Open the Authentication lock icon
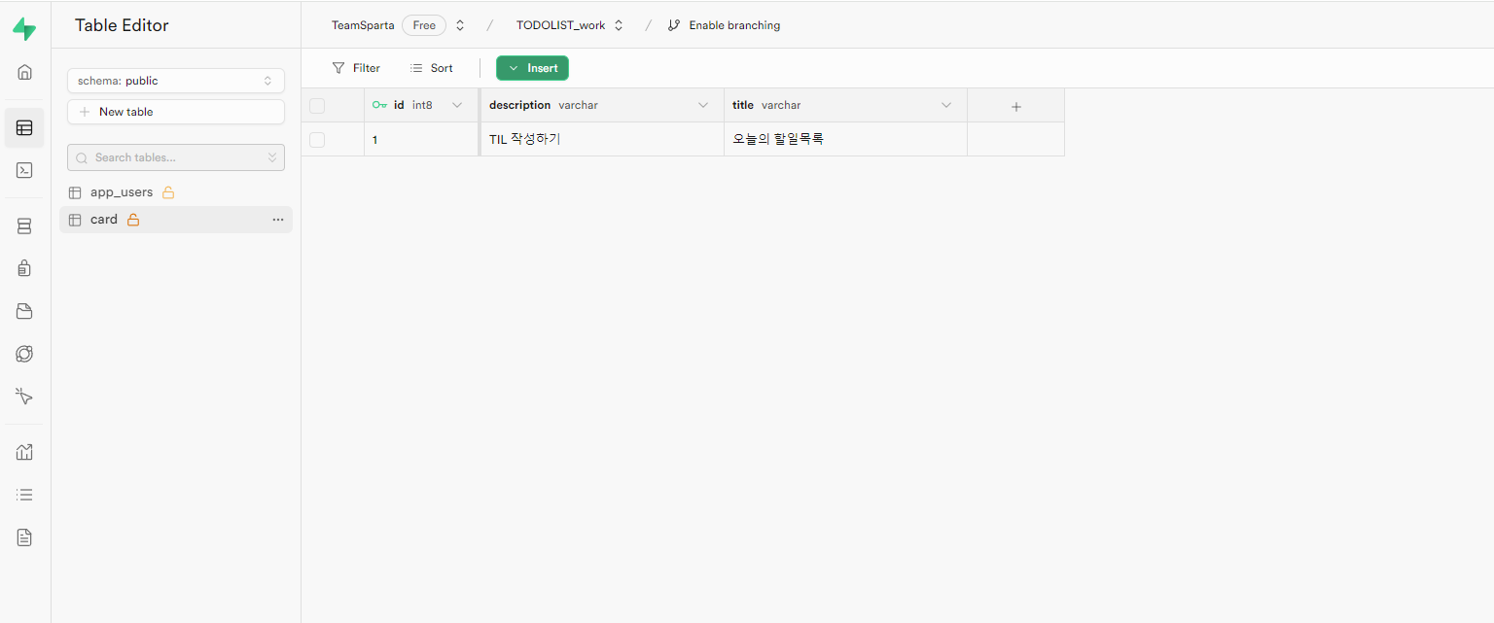This screenshot has width=1494, height=623. [x=24, y=268]
